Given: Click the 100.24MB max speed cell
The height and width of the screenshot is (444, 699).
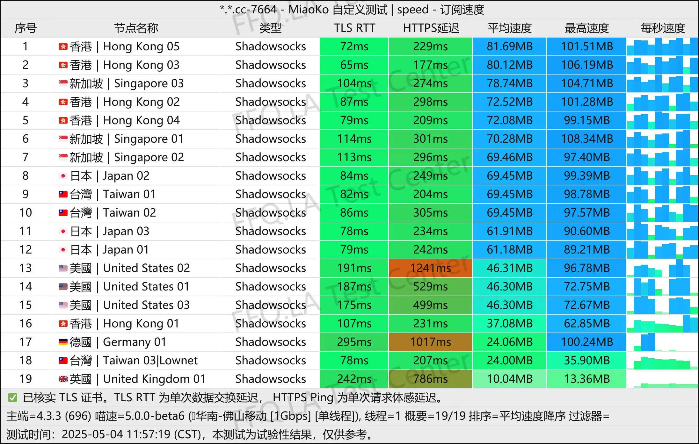Looking at the screenshot, I should click(x=587, y=342).
